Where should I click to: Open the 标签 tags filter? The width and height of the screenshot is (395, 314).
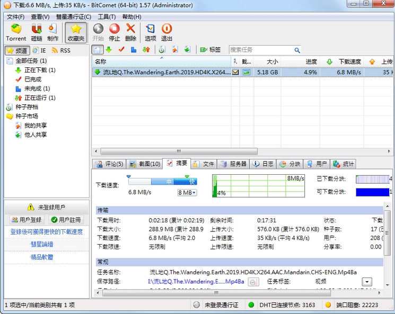pyautogui.click(x=210, y=50)
